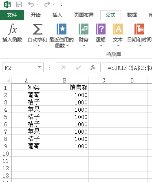Save the workbook with the floppy icon

19,4
